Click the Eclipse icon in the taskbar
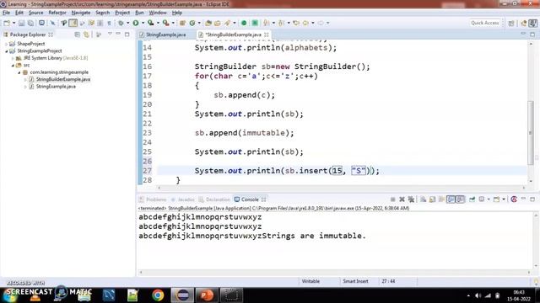The image size is (540, 303). [182, 295]
